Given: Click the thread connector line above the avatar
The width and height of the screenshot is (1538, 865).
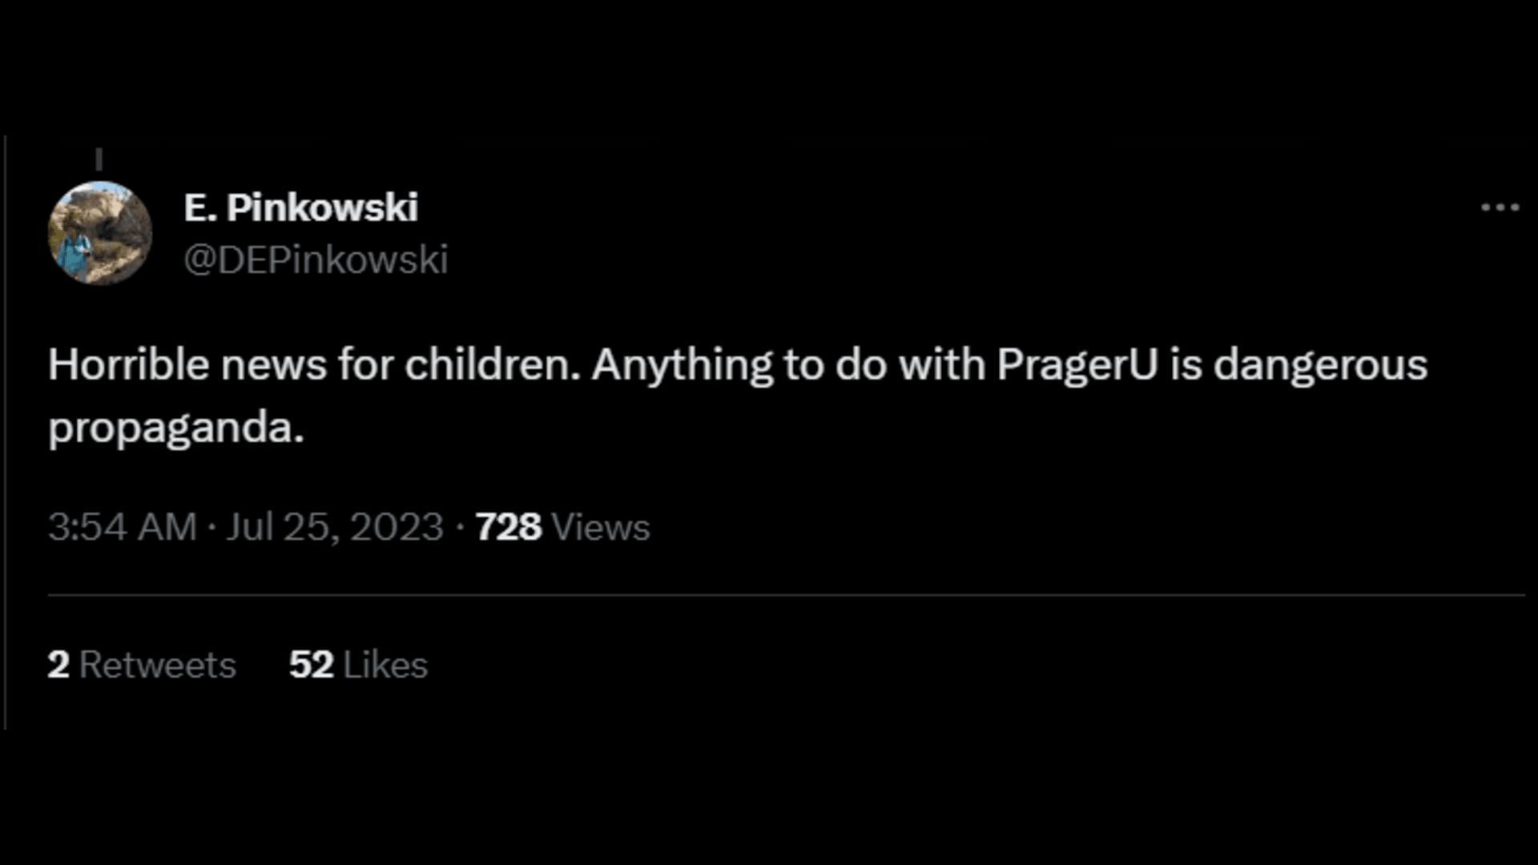Looking at the screenshot, I should tap(99, 159).
